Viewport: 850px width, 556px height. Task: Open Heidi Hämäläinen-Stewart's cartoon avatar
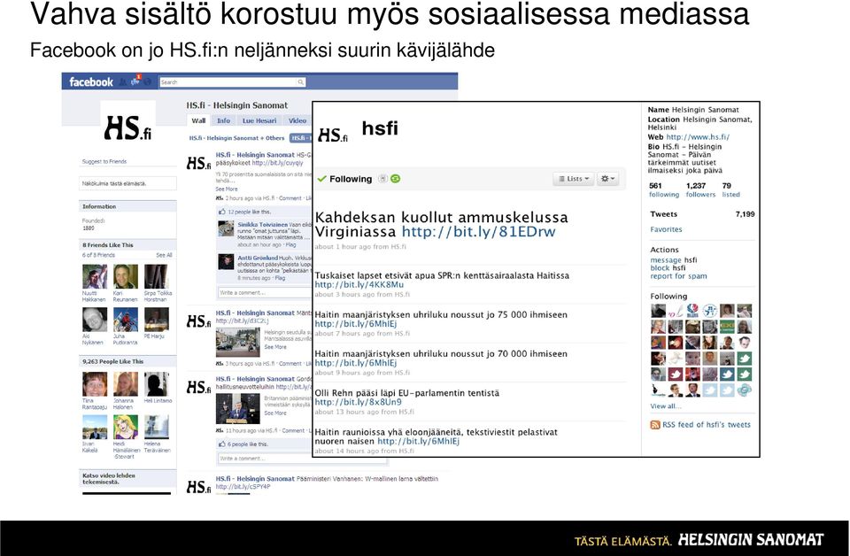pos(126,427)
